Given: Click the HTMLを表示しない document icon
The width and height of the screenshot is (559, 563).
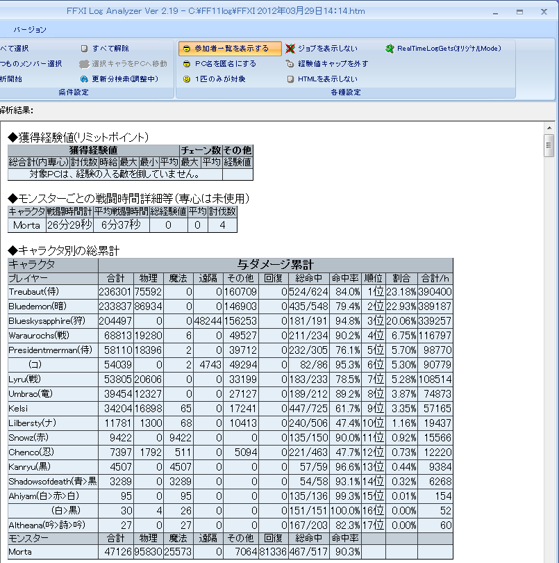Looking at the screenshot, I should tap(291, 79).
